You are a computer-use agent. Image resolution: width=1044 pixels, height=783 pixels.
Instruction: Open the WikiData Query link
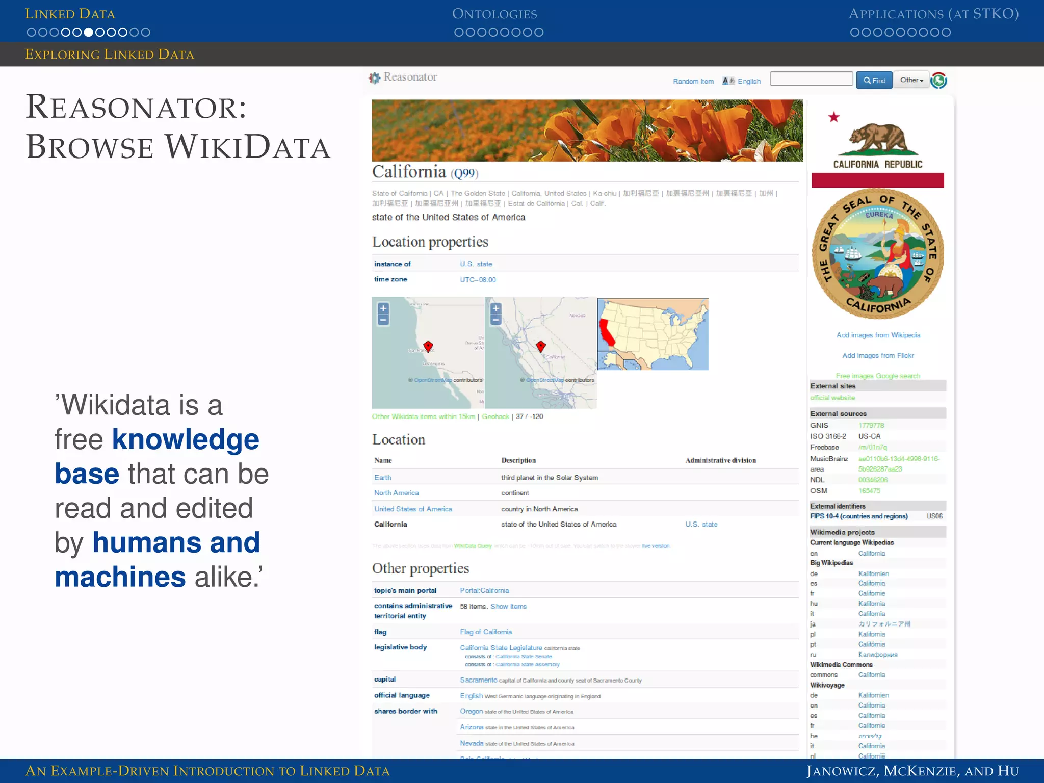tap(473, 546)
